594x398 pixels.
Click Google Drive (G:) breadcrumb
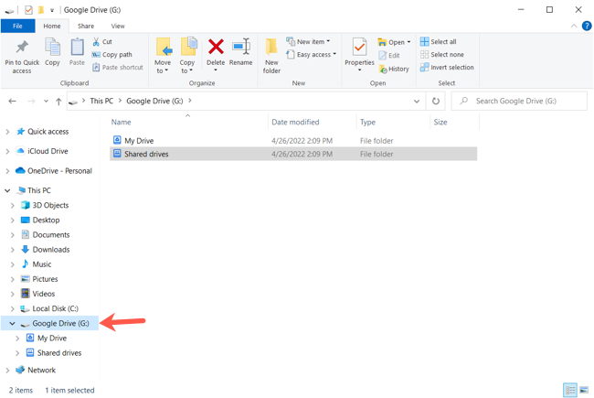[x=154, y=101]
